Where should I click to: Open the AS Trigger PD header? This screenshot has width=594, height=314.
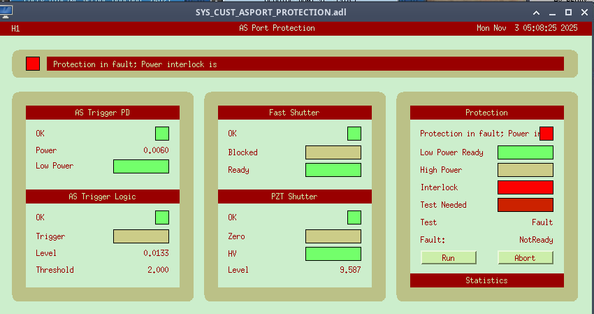click(x=103, y=113)
